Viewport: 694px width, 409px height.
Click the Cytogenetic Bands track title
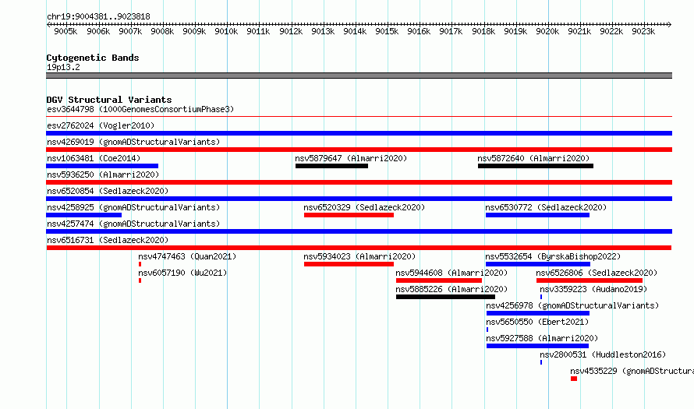(93, 58)
